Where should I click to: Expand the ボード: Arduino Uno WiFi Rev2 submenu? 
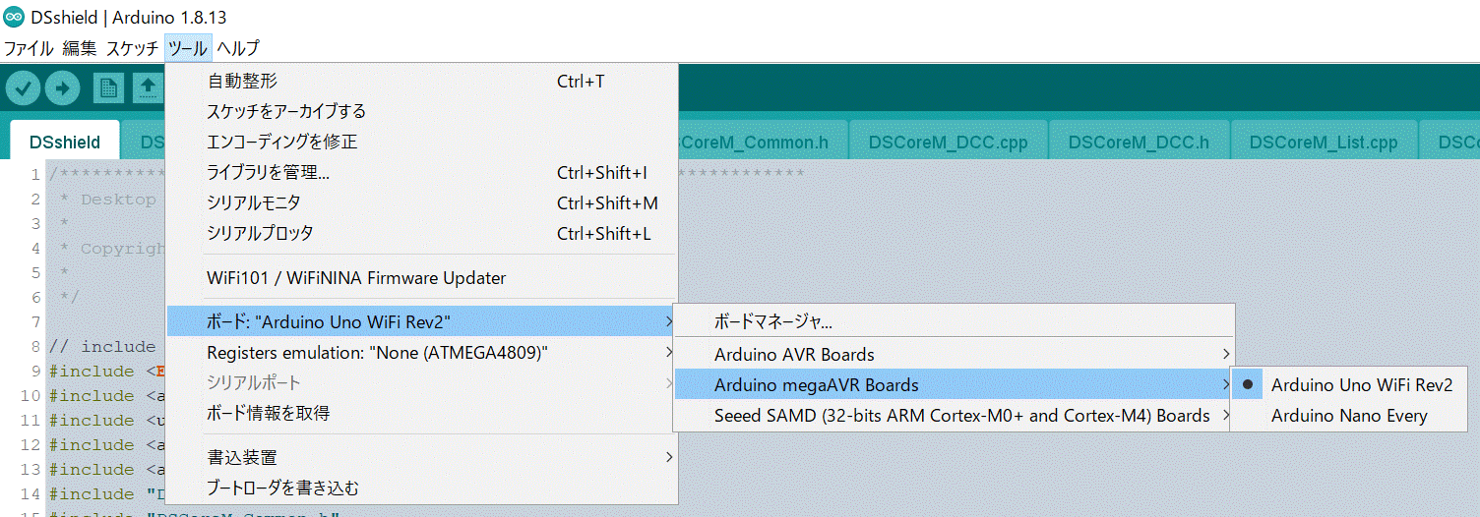click(422, 321)
